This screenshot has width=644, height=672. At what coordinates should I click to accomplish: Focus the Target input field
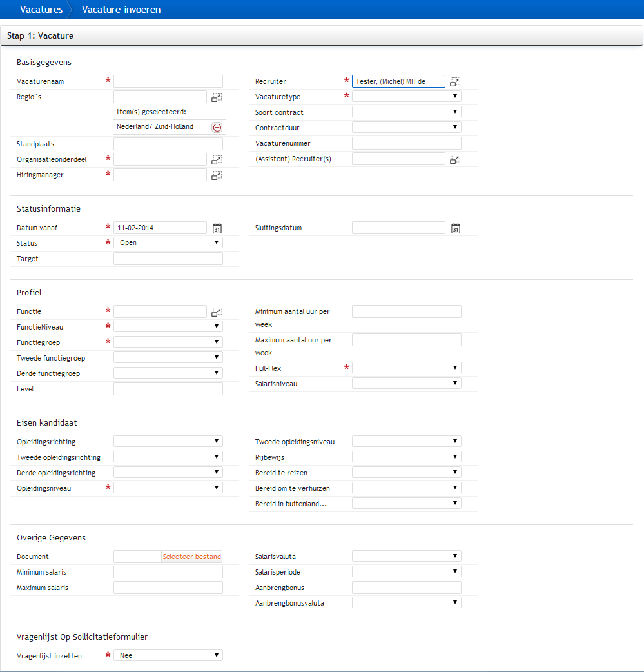point(168,259)
